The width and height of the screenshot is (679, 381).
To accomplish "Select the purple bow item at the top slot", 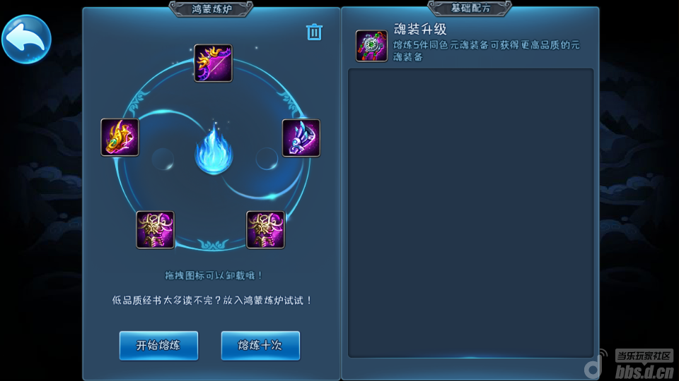I will click(213, 63).
